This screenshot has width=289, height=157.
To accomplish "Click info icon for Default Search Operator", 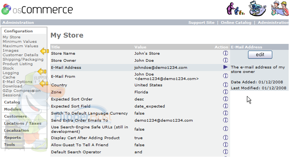I will point(225,152).
